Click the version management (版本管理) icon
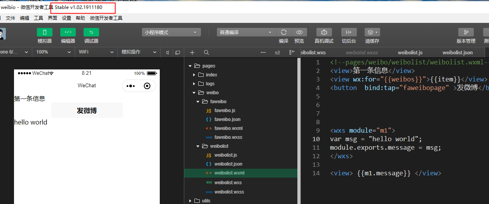Viewport: 489px width, 204px height. click(x=466, y=33)
